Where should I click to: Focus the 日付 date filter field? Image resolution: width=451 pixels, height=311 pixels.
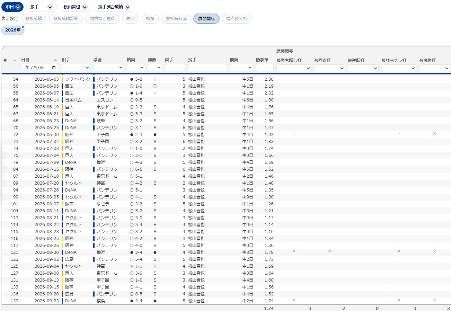click(x=40, y=68)
